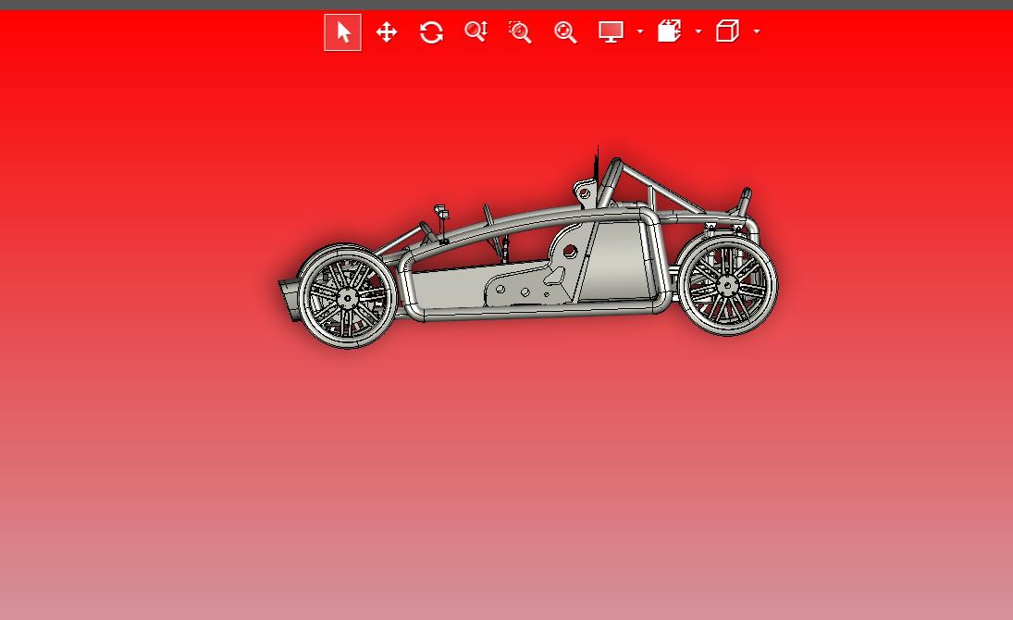Activate the Select arrow tool
The height and width of the screenshot is (620, 1013).
coord(342,31)
